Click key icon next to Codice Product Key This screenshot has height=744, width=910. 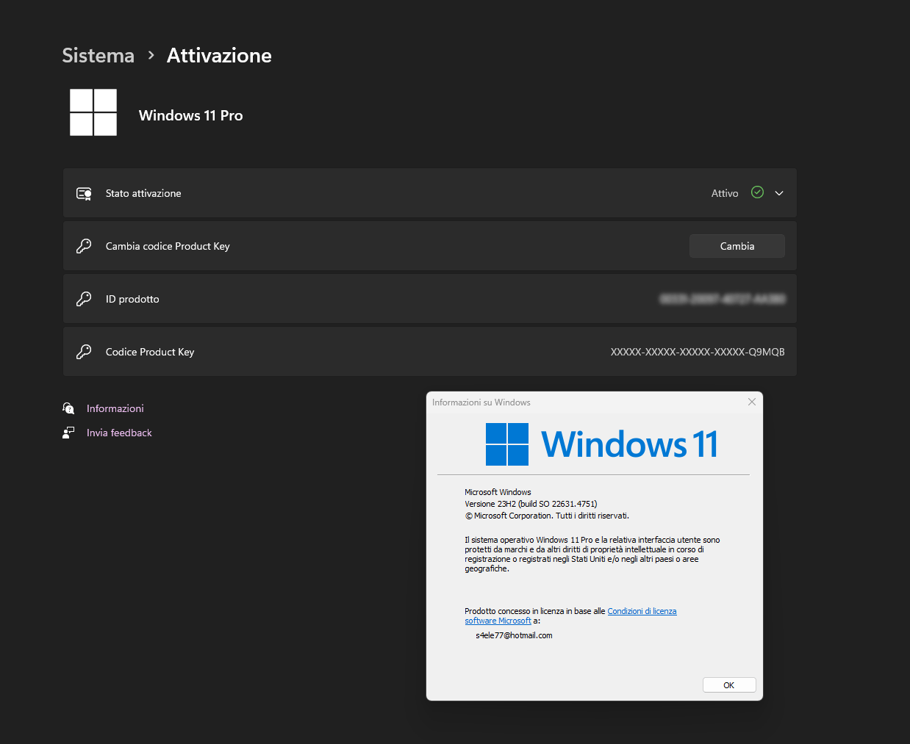[x=84, y=352]
